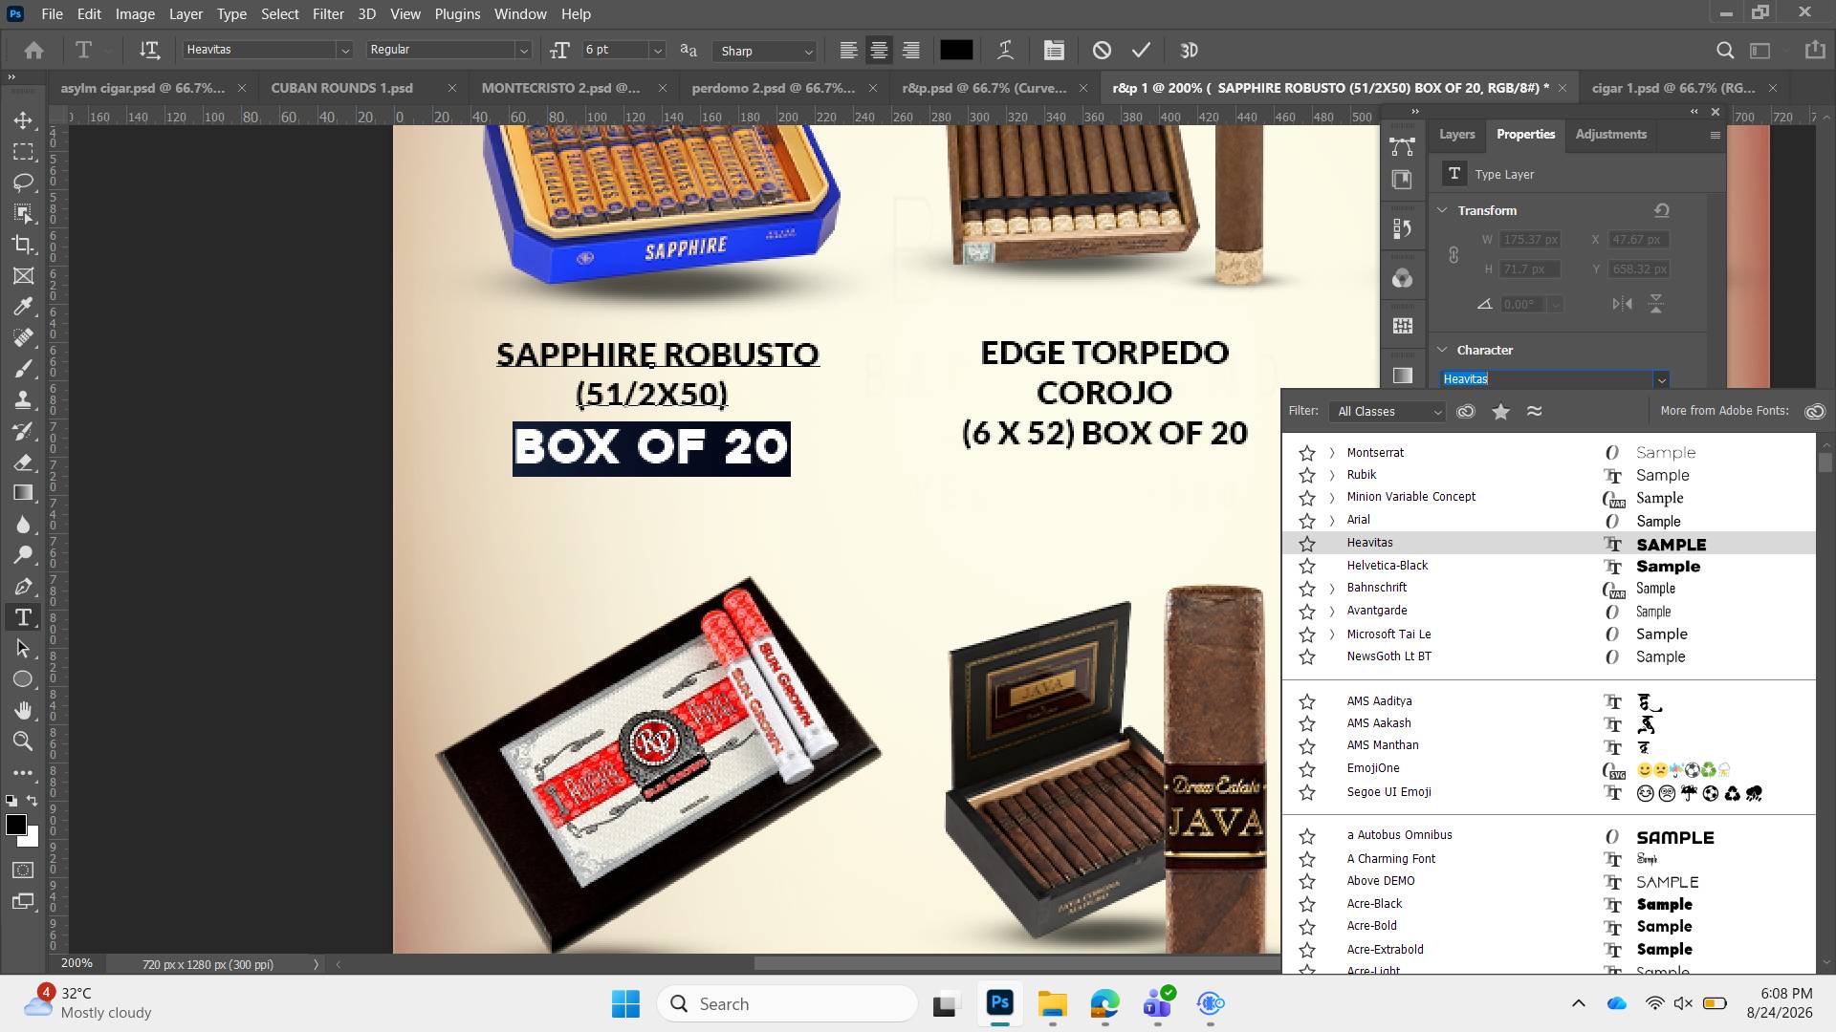Pick the Lasso tool
Screen dimensions: 1836x1032
click(23, 183)
